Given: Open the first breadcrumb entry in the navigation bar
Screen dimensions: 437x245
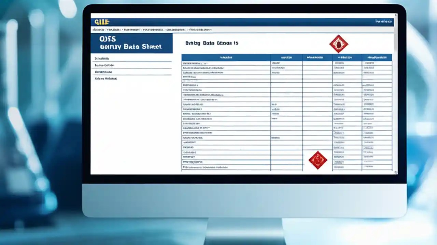Looking at the screenshot, I should coord(99,30).
